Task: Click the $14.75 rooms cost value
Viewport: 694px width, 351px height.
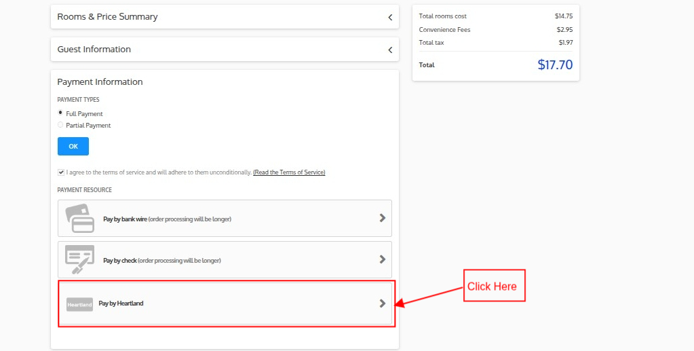Action: pos(564,16)
